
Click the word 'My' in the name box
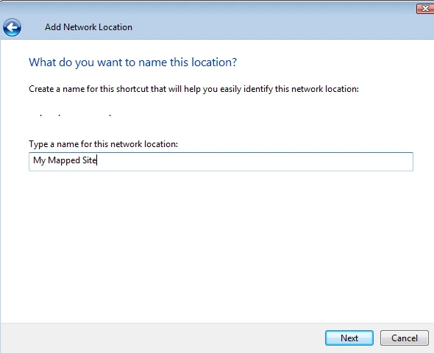39,160
